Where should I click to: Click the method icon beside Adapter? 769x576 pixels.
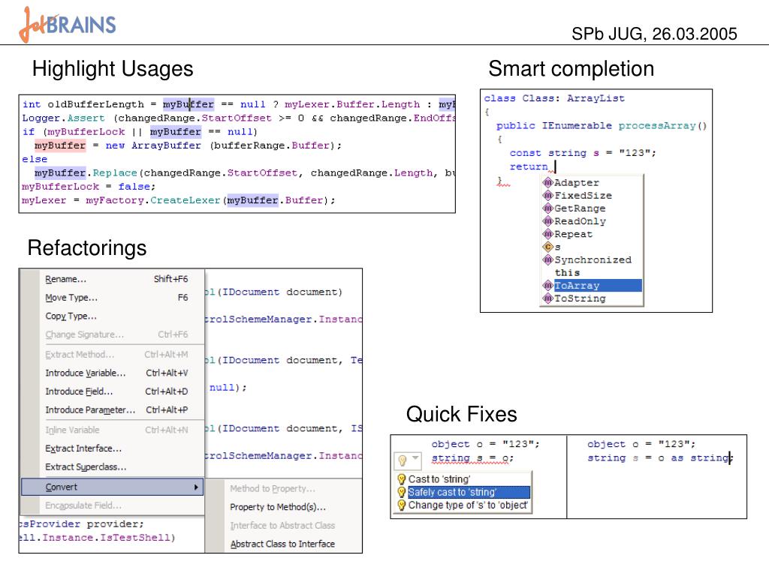pyautogui.click(x=547, y=183)
